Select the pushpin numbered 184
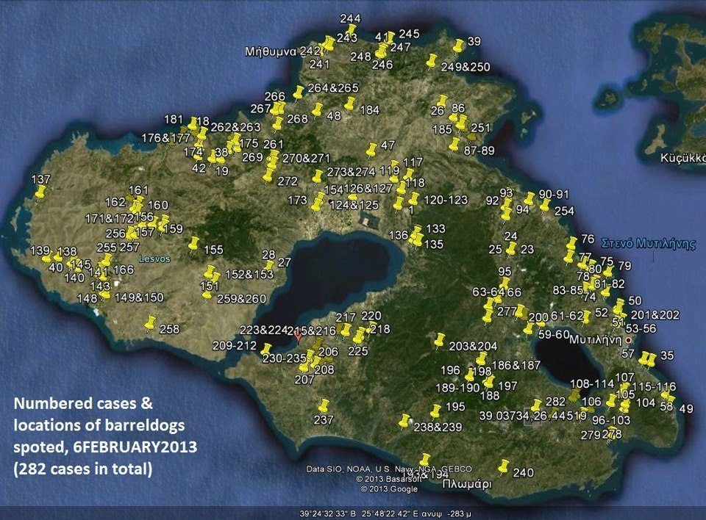 tap(350, 104)
